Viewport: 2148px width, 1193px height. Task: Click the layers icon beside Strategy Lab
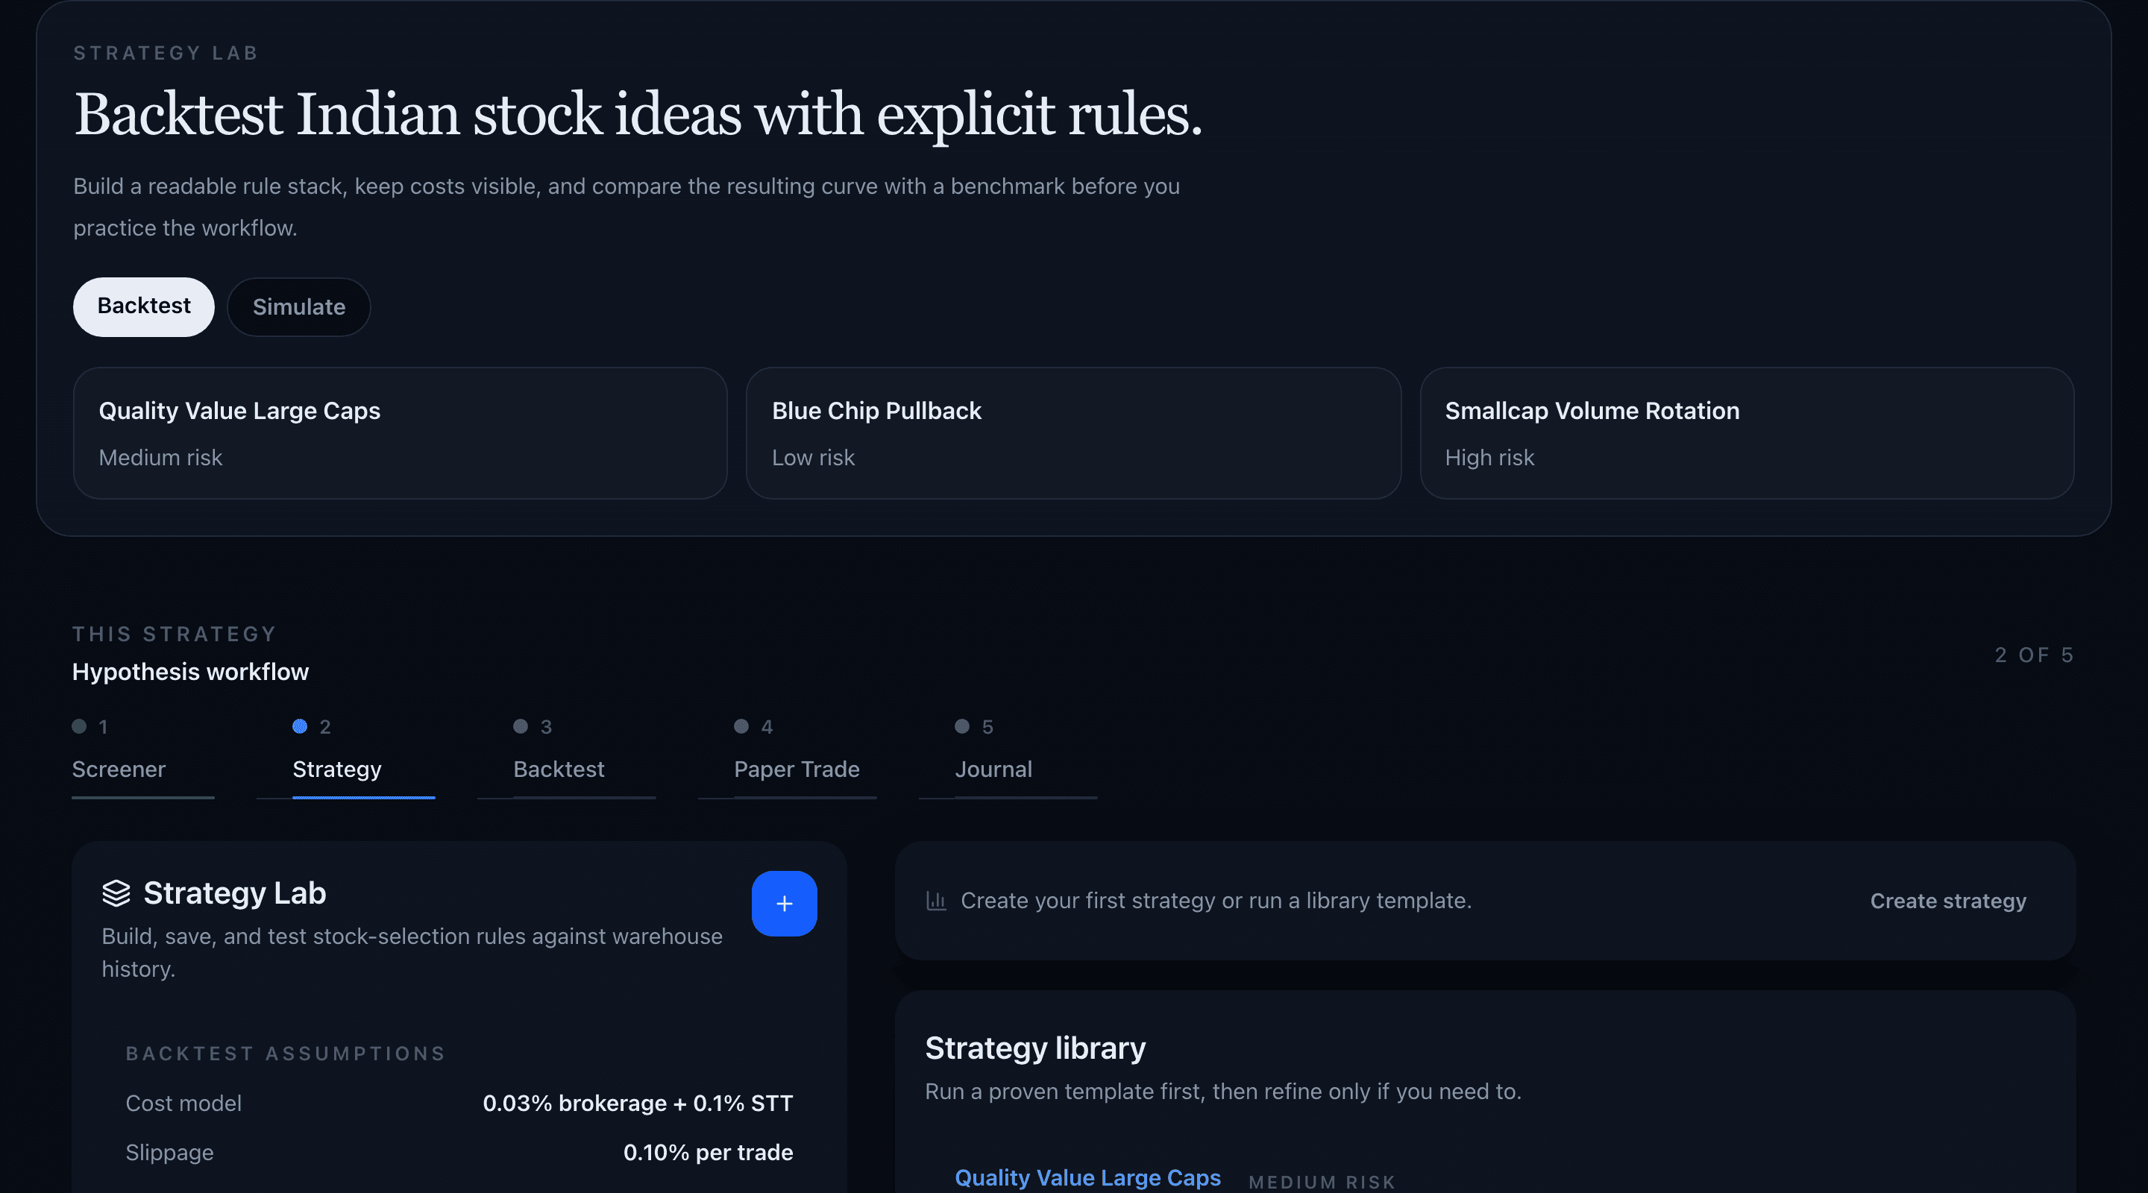(116, 893)
